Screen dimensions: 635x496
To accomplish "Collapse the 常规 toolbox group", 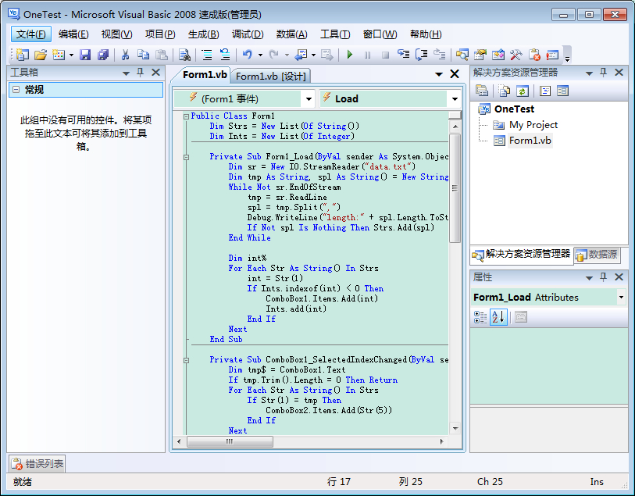I will click(x=16, y=90).
